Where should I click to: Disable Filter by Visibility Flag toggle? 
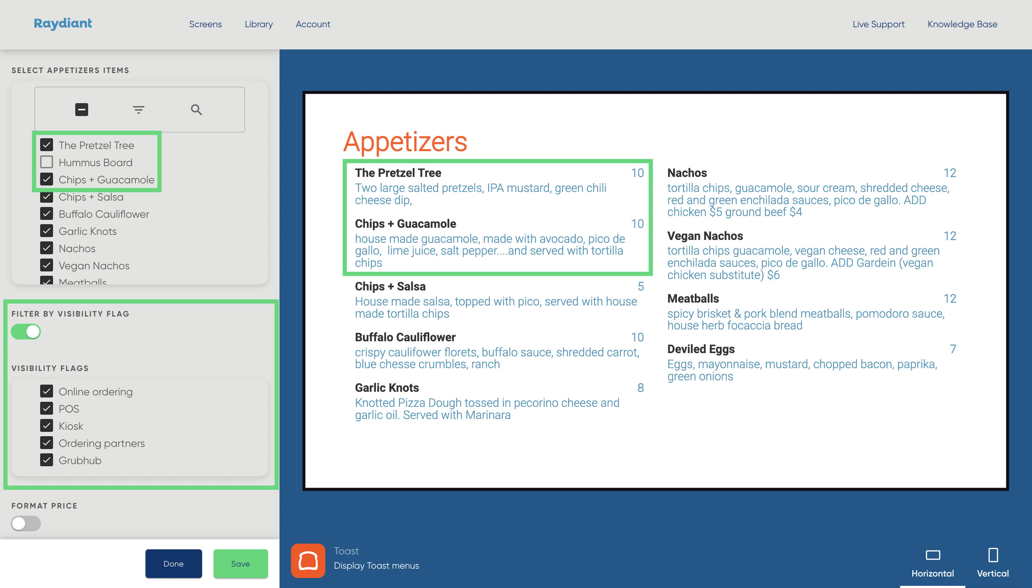(x=26, y=332)
